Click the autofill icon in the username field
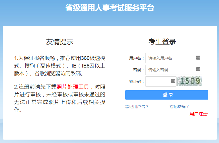219x143 pixels. pos(198,58)
